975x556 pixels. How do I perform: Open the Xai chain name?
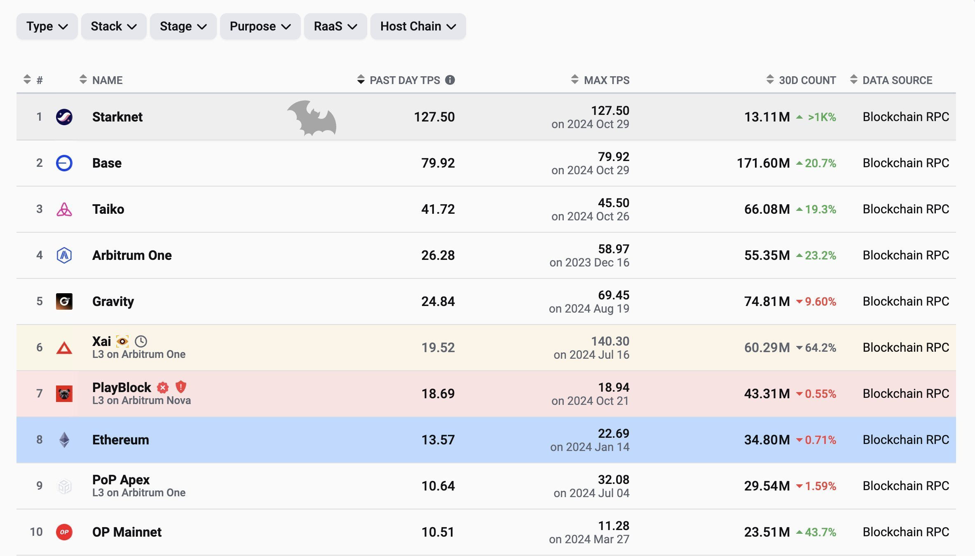tap(102, 341)
